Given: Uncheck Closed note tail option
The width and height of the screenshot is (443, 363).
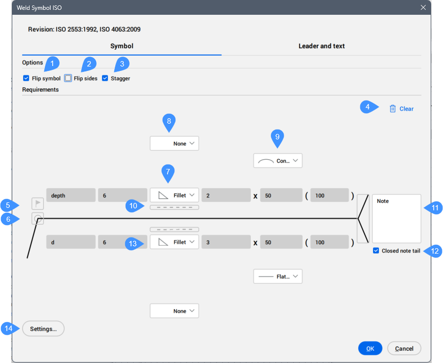Looking at the screenshot, I should click(376, 251).
